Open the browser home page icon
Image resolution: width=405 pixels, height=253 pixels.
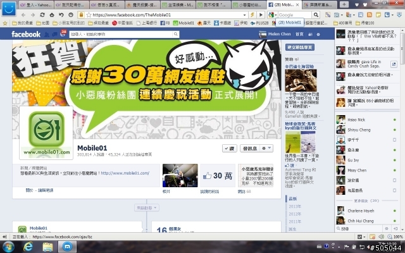pos(52,15)
